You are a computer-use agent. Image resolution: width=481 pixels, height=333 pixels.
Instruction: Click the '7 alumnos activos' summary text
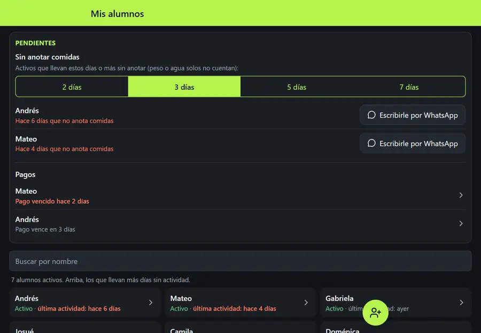(x=100, y=280)
